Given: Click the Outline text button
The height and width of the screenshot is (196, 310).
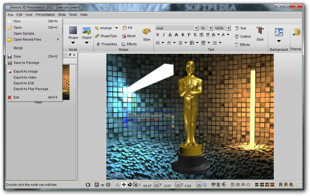Looking at the screenshot, I should coord(243,36).
